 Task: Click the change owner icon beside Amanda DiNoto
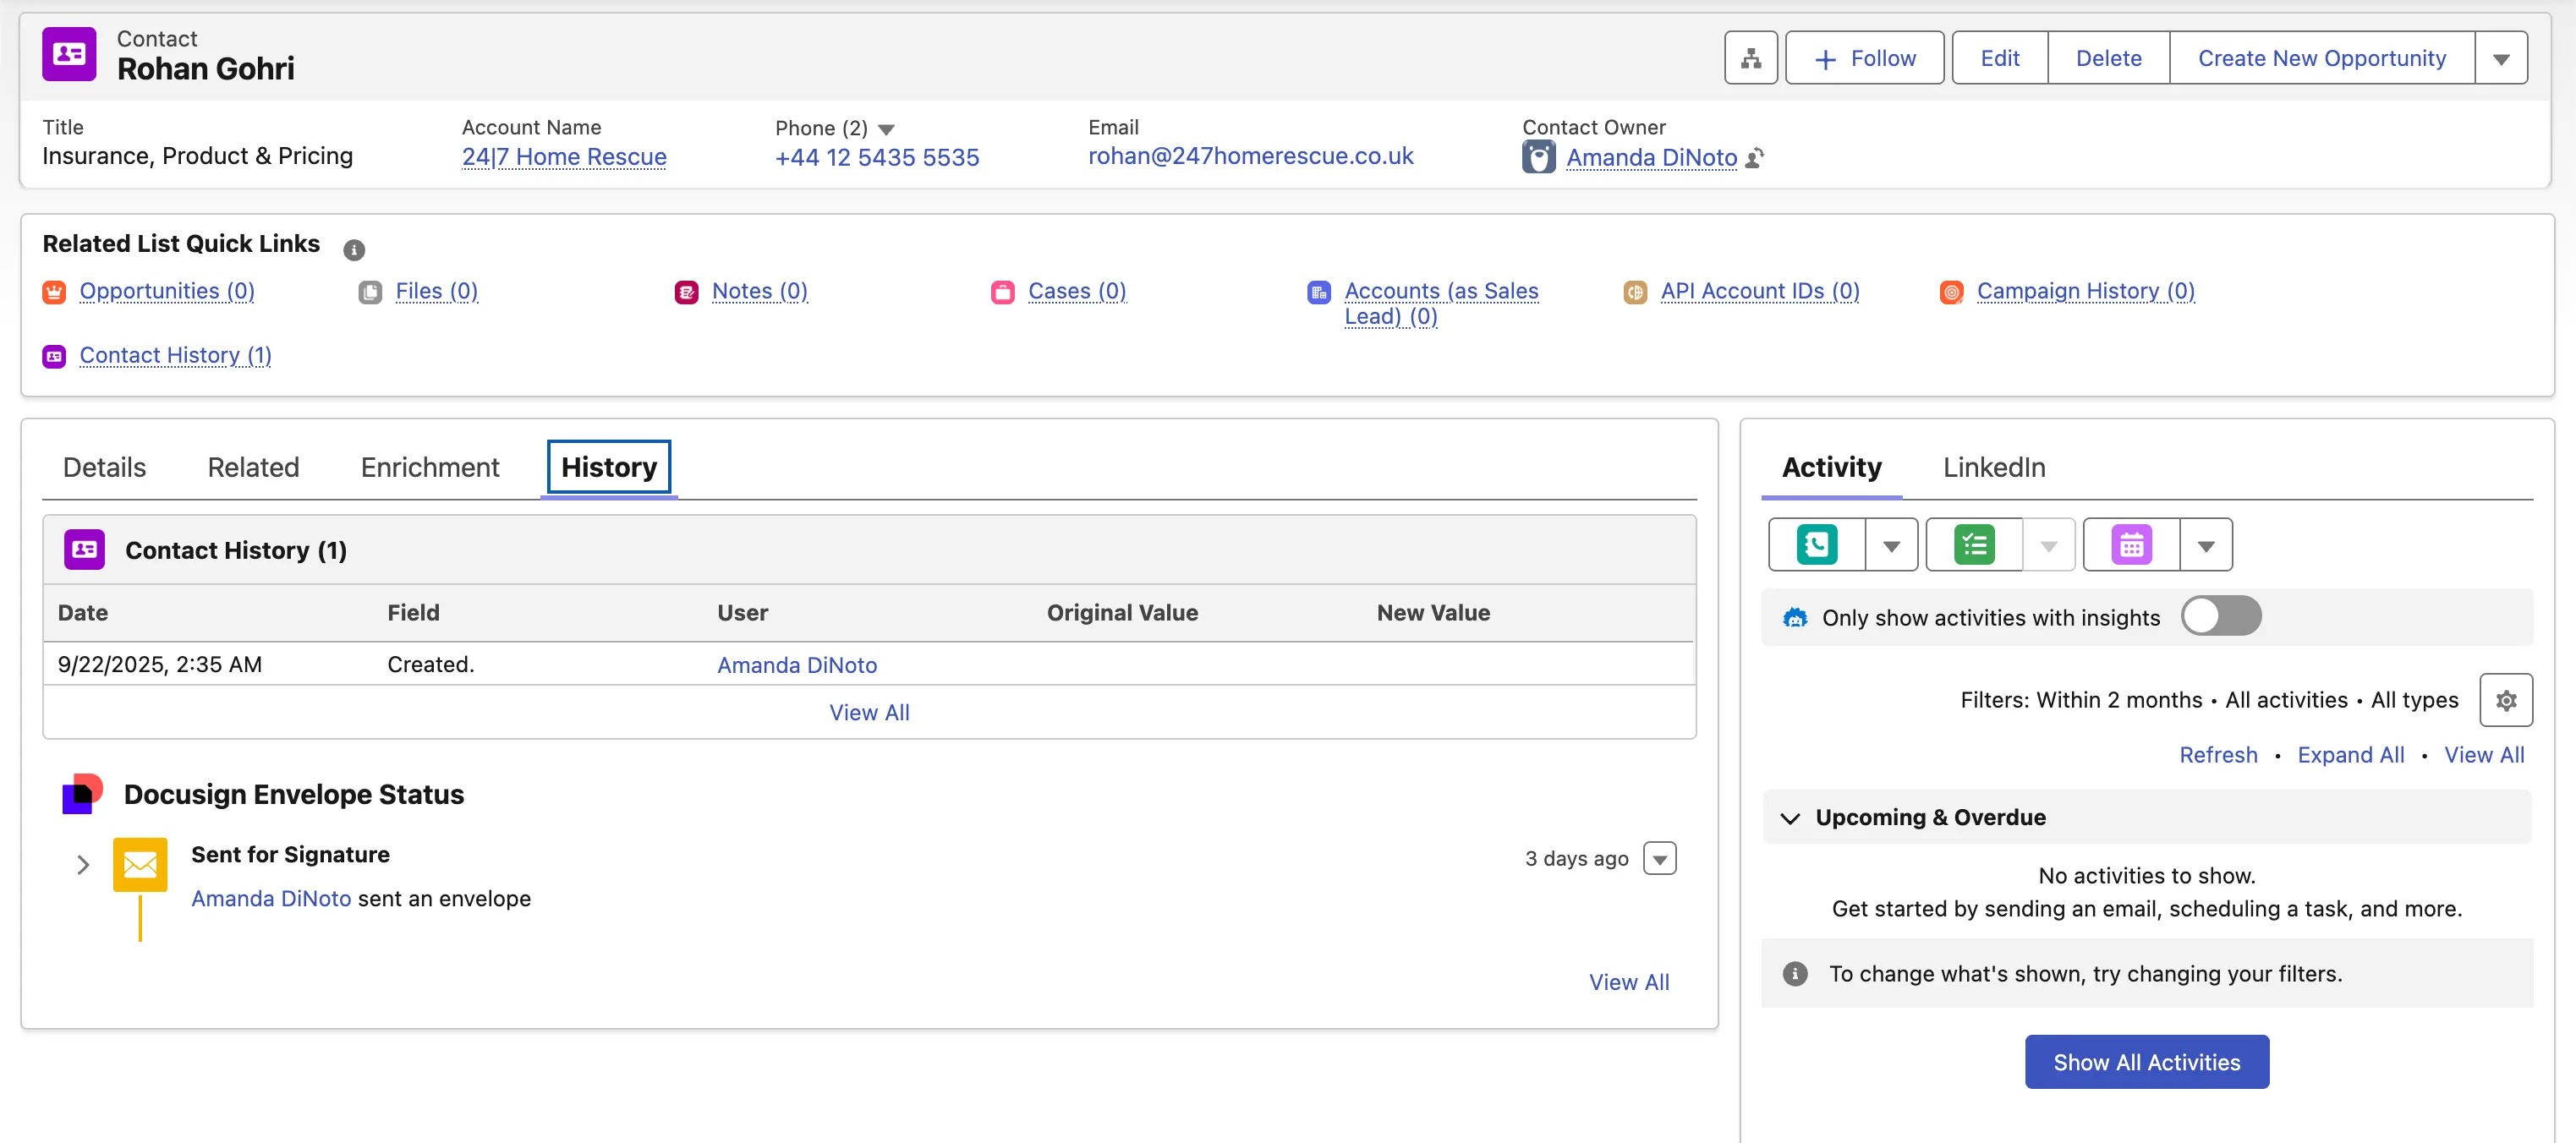click(x=1755, y=158)
